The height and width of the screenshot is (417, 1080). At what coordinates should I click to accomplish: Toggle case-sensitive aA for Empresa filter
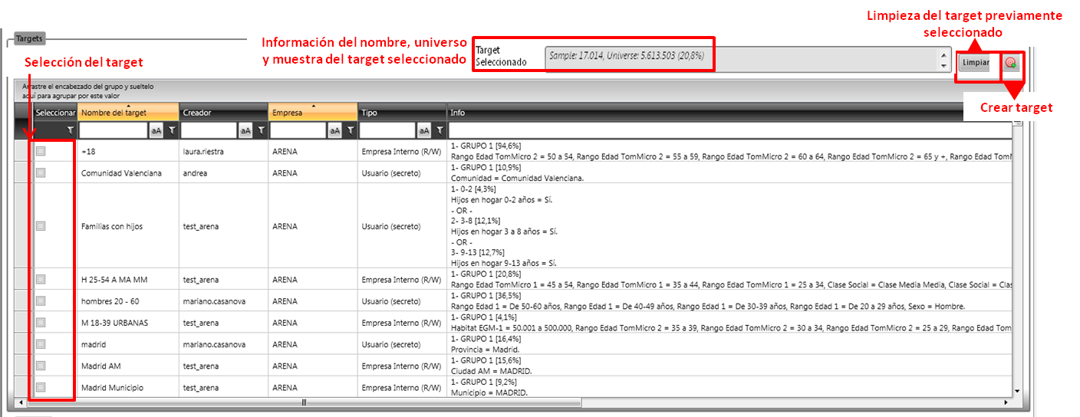(x=334, y=131)
